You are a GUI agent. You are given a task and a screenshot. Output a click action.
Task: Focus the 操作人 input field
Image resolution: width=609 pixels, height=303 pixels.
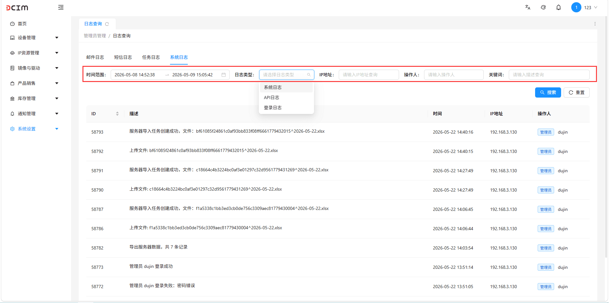pos(454,75)
